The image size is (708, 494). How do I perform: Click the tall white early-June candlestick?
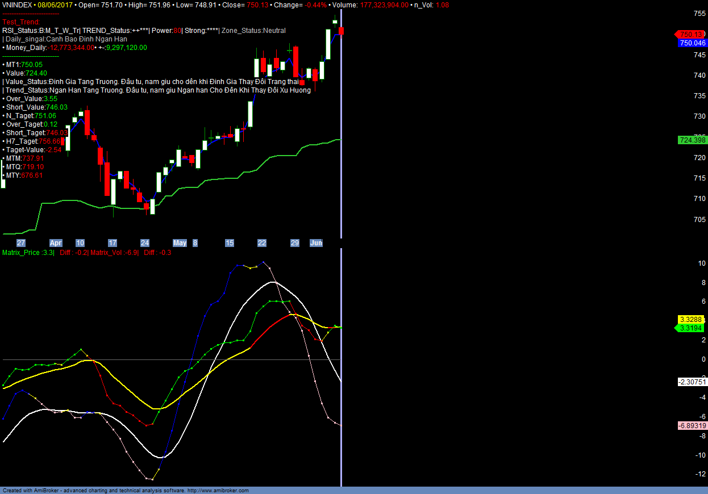pos(328,44)
